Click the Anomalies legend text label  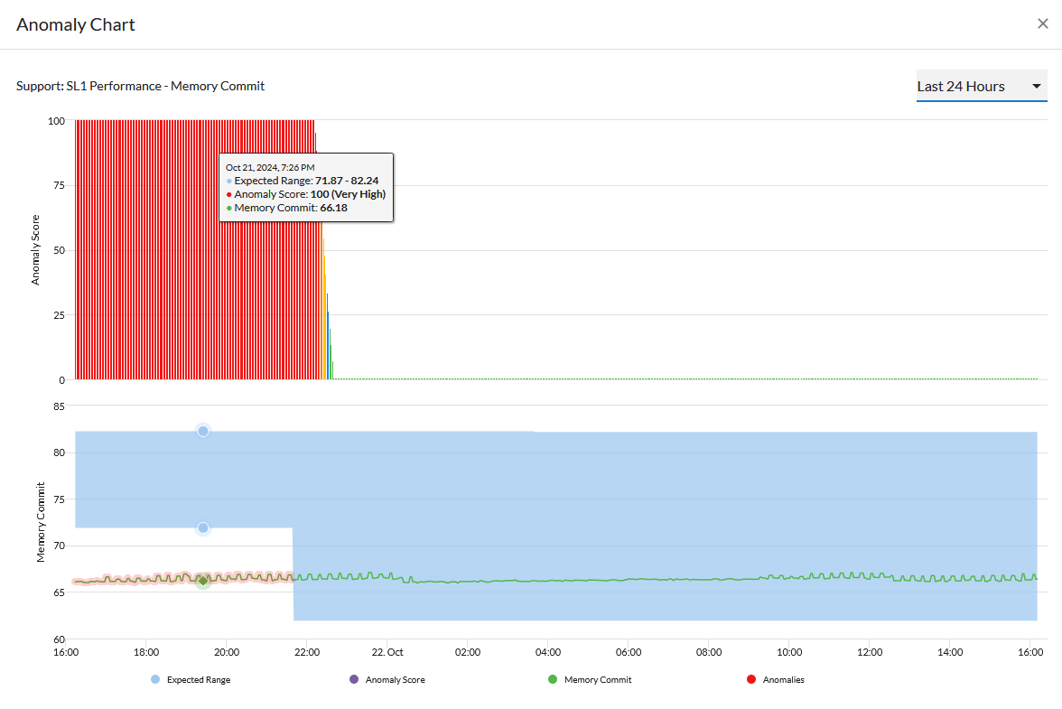(x=783, y=679)
